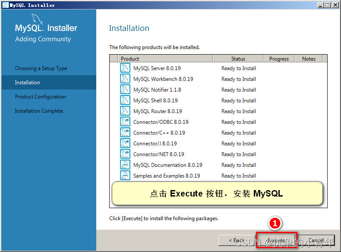Screen dimensions: 341x252
Task: Minimize the MySQL Installer window
Action: coord(320,5)
